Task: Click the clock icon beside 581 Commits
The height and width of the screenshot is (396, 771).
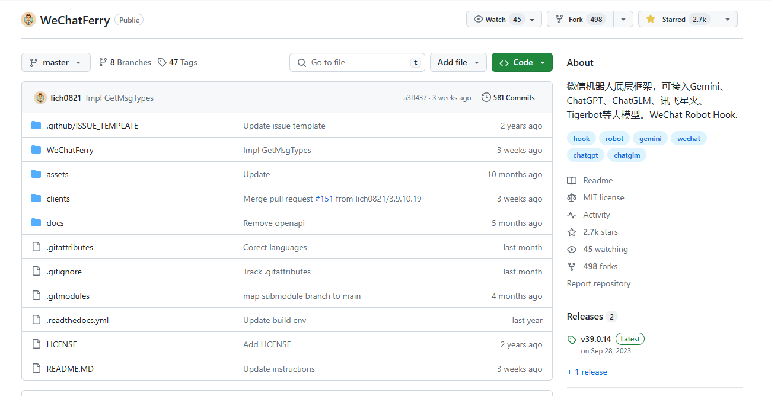Action: click(486, 98)
